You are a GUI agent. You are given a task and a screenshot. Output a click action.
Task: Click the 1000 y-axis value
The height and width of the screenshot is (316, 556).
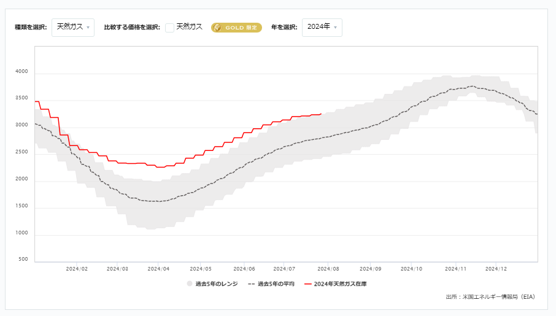[21, 233]
